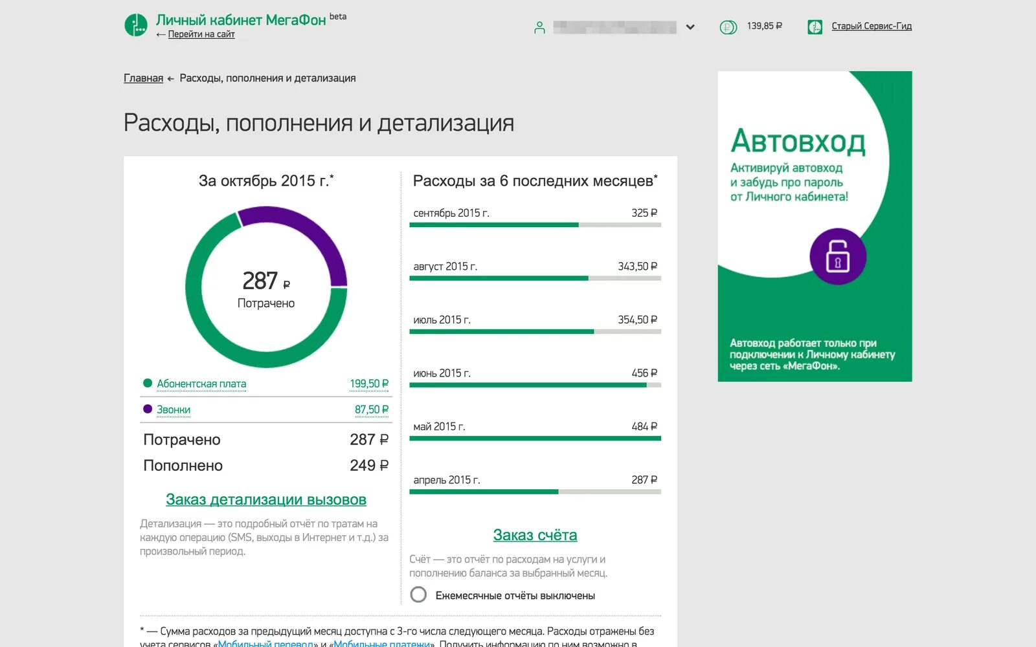The image size is (1036, 647).
Task: Toggle Ежемесячные отчёты выключены radio
Action: [418, 595]
